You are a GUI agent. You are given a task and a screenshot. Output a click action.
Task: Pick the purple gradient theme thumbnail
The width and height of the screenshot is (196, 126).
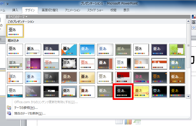tap(33, 64)
